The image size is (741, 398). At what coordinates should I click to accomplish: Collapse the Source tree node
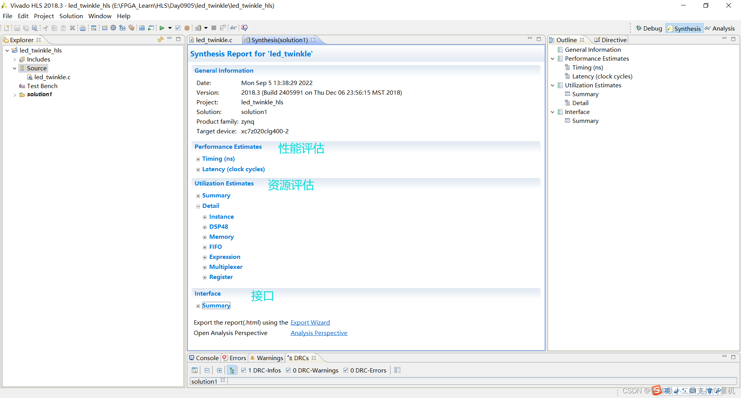point(15,68)
